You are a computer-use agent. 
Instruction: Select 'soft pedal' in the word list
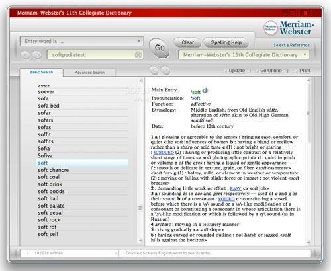(81, 213)
